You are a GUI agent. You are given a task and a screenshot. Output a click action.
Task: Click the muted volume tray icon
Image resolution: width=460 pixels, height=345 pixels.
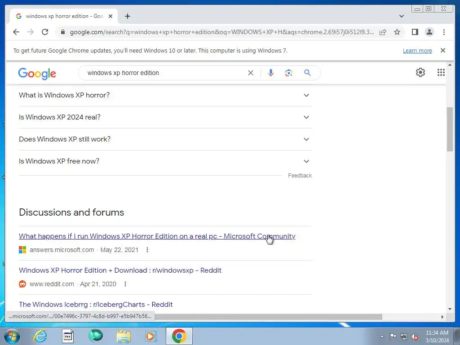point(415,336)
